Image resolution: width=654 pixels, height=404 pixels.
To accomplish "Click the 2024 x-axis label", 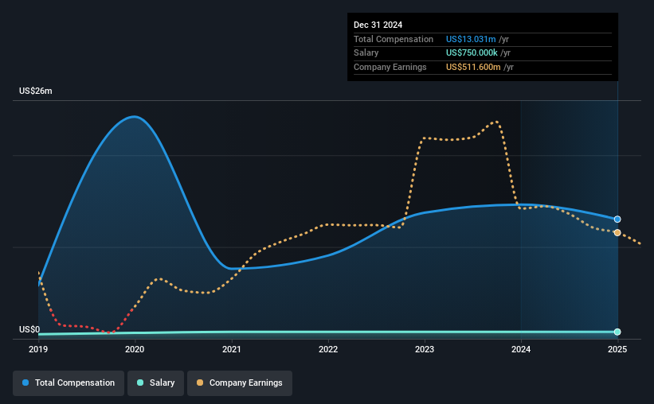I will pyautogui.click(x=521, y=349).
